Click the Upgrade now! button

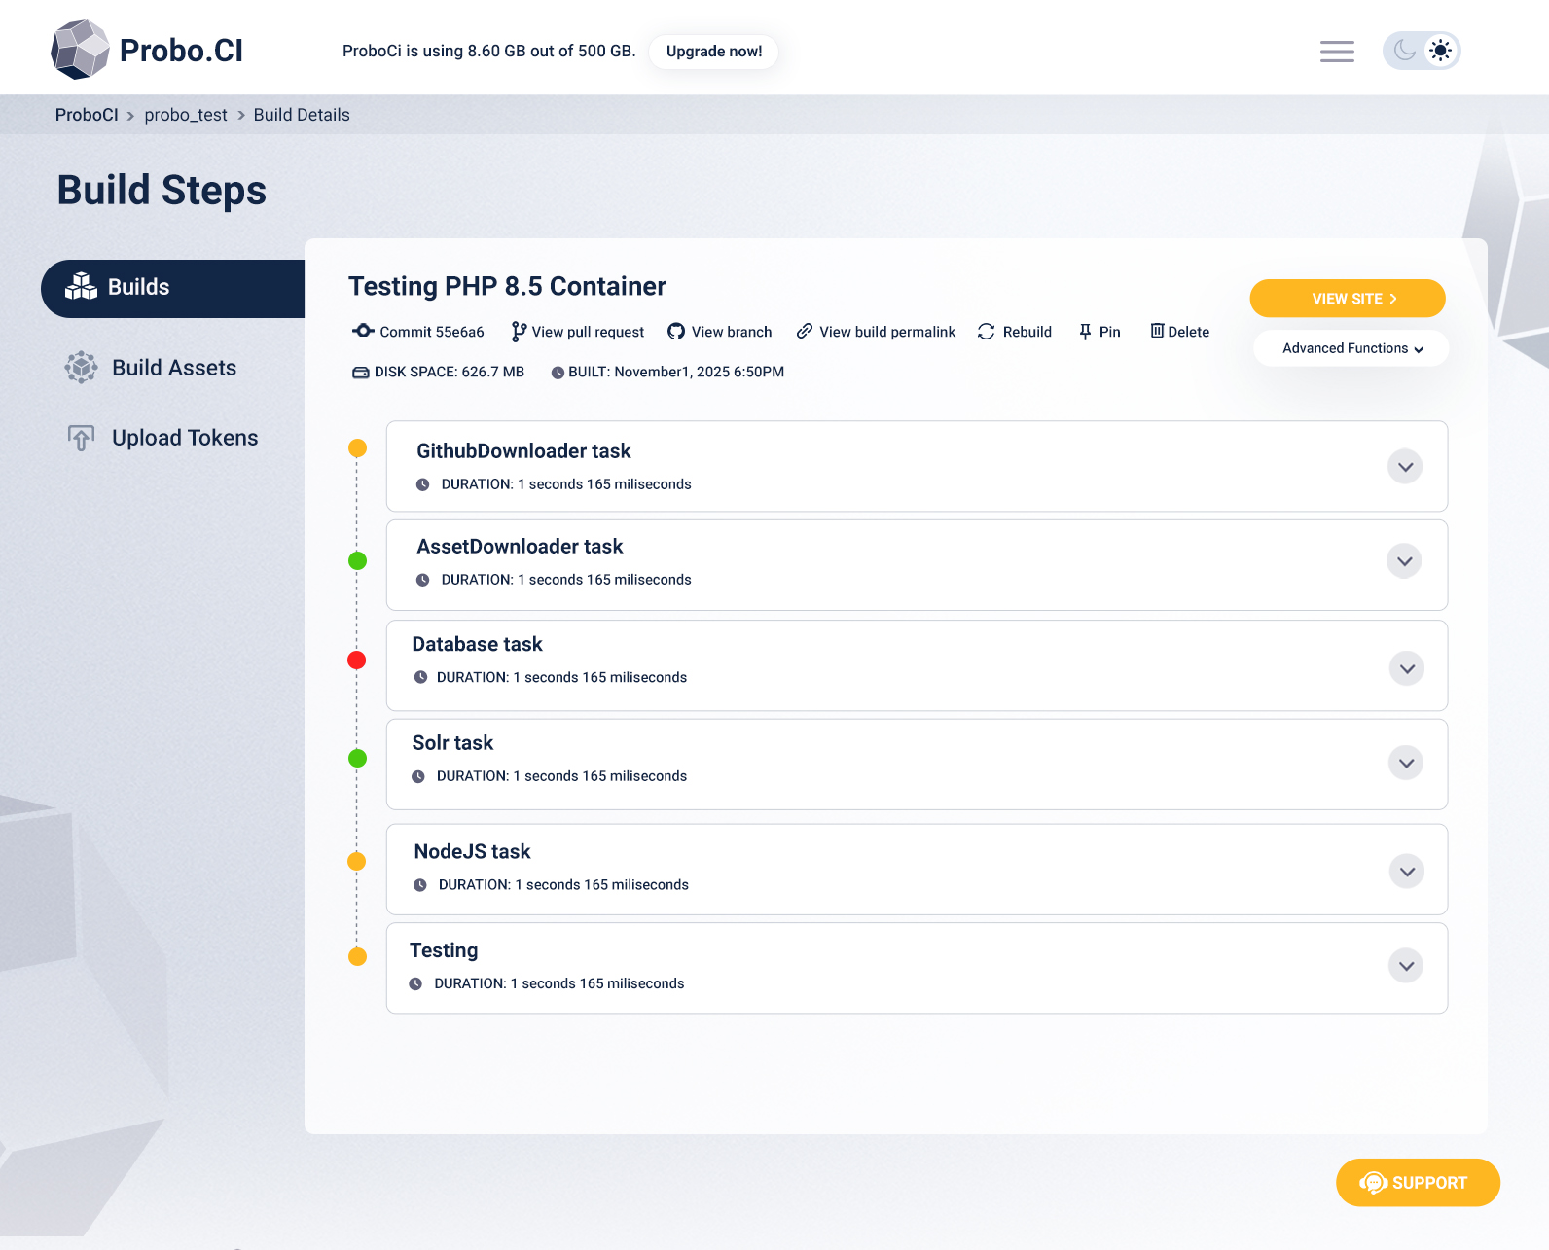tap(714, 52)
